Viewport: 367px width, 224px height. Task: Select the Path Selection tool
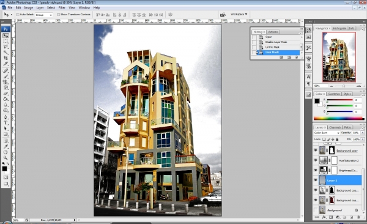[x=6, y=129]
